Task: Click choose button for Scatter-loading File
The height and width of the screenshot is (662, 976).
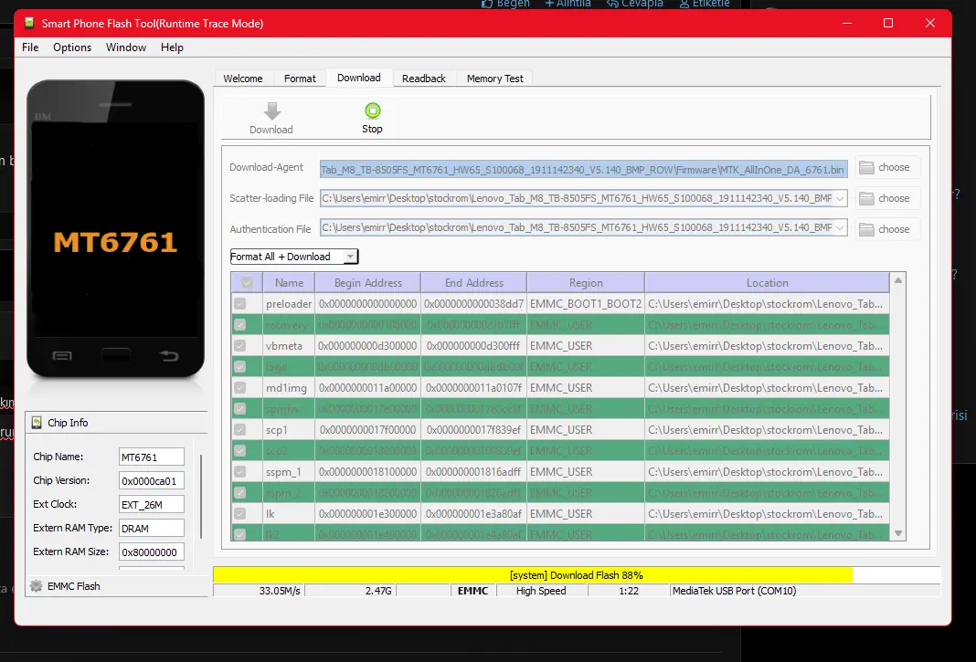Action: point(887,198)
